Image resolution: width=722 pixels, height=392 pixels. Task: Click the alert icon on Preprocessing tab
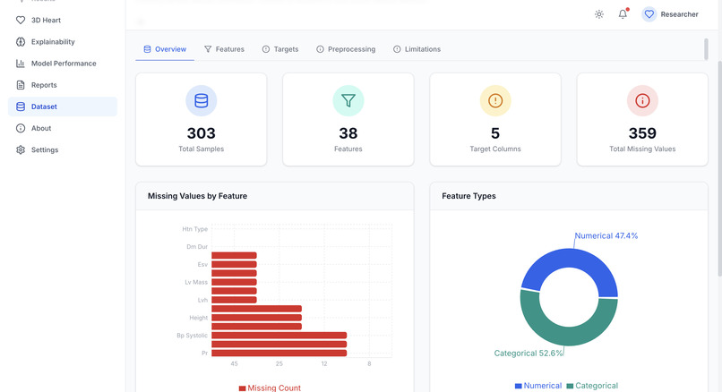coord(320,49)
